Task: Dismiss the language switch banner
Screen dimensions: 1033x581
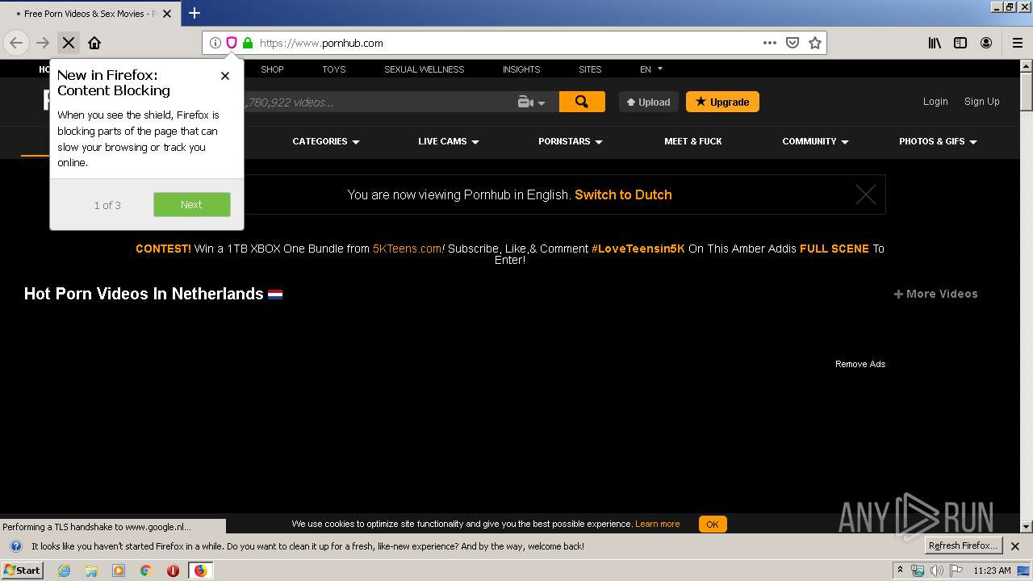Action: pos(866,194)
